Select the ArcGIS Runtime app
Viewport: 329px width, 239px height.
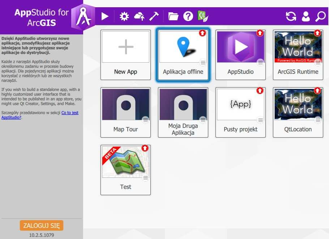pos(298,55)
